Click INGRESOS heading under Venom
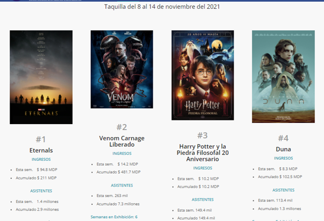Image resolution: width=324 pixels, height=221 pixels. [122, 154]
